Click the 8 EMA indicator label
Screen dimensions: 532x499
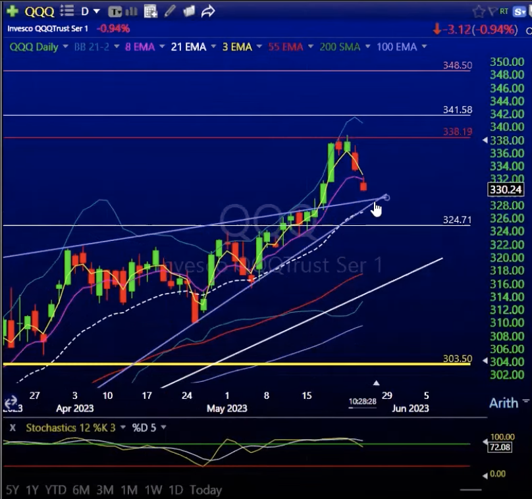click(x=140, y=47)
